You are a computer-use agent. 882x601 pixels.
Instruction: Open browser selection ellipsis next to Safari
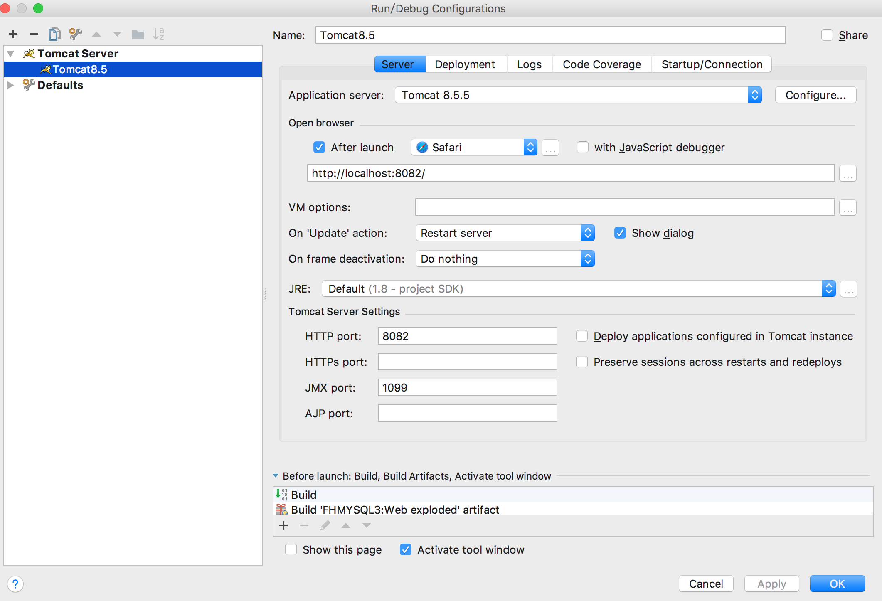(550, 148)
